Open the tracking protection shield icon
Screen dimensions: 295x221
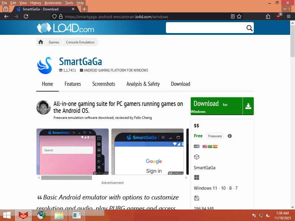pos(54,16)
